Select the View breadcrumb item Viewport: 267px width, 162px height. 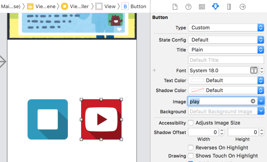point(105,7)
